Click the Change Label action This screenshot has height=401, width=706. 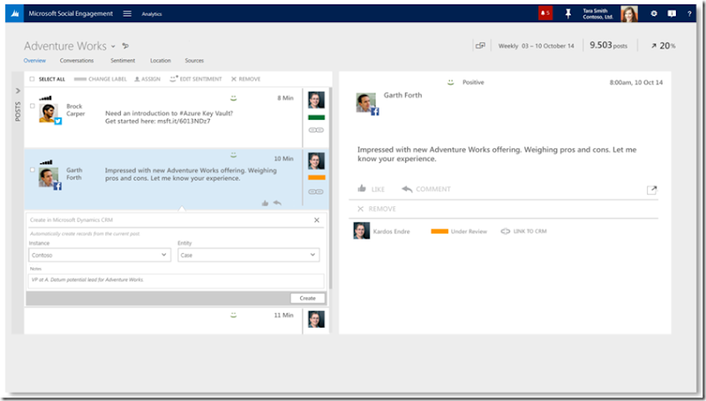tap(100, 79)
